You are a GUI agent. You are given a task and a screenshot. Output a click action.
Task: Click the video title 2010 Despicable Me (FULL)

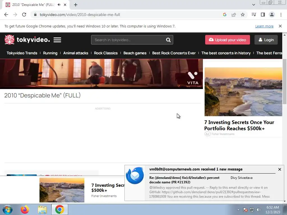[x=42, y=95]
